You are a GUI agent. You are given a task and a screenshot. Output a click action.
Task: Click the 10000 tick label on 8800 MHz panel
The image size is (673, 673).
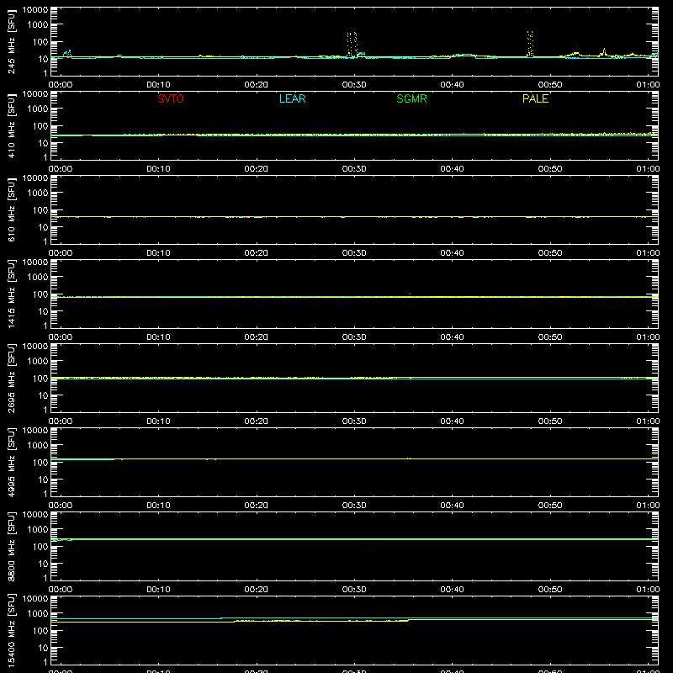click(35, 515)
